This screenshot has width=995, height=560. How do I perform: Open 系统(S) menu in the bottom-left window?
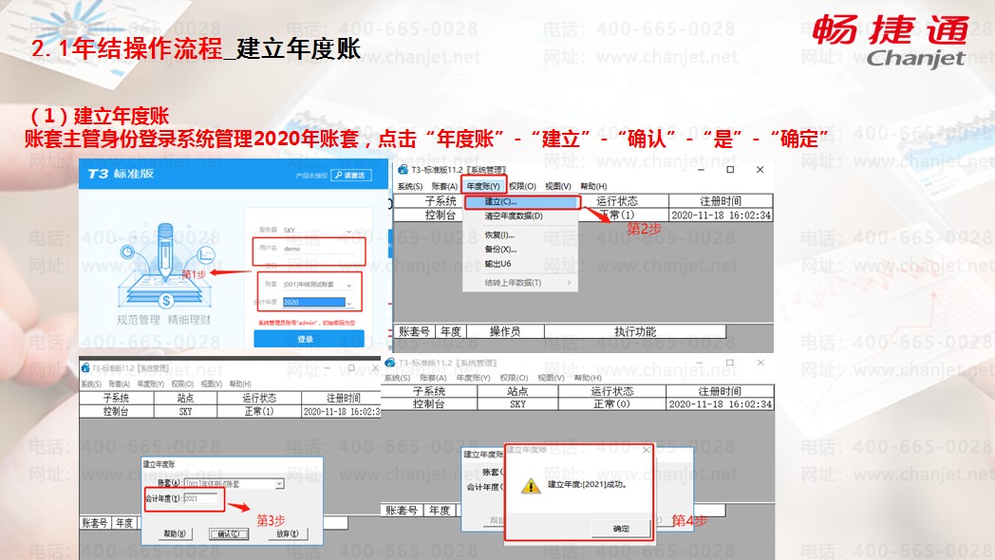pyautogui.click(x=91, y=383)
